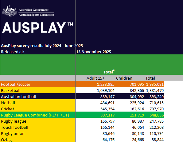Select the 'Rugby league' row label

[x=38, y=121]
